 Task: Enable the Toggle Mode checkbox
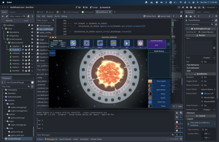pos(202,81)
